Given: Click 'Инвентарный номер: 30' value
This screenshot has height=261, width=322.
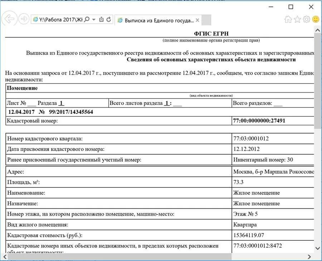Looking at the screenshot, I should 263,160.
